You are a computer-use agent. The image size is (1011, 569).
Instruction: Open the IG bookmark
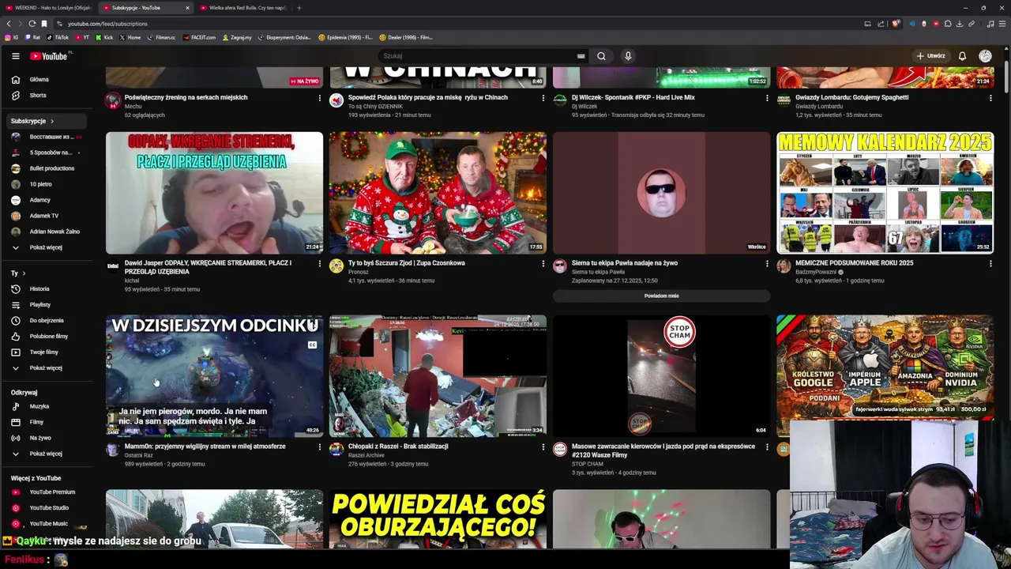point(12,37)
